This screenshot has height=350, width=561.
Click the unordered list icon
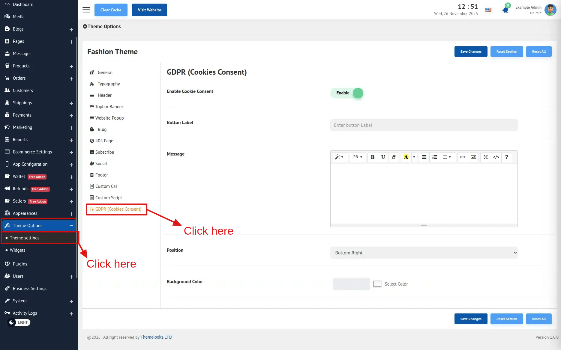424,157
